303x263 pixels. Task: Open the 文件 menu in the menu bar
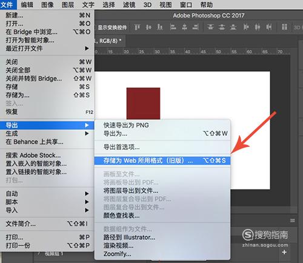[x=7, y=5]
